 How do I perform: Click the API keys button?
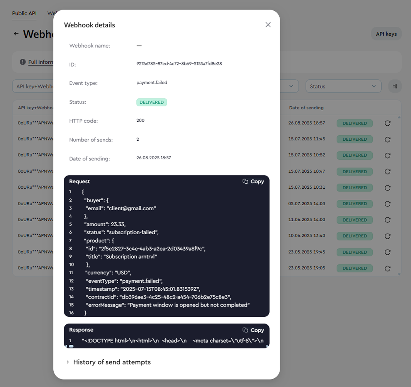pos(386,34)
